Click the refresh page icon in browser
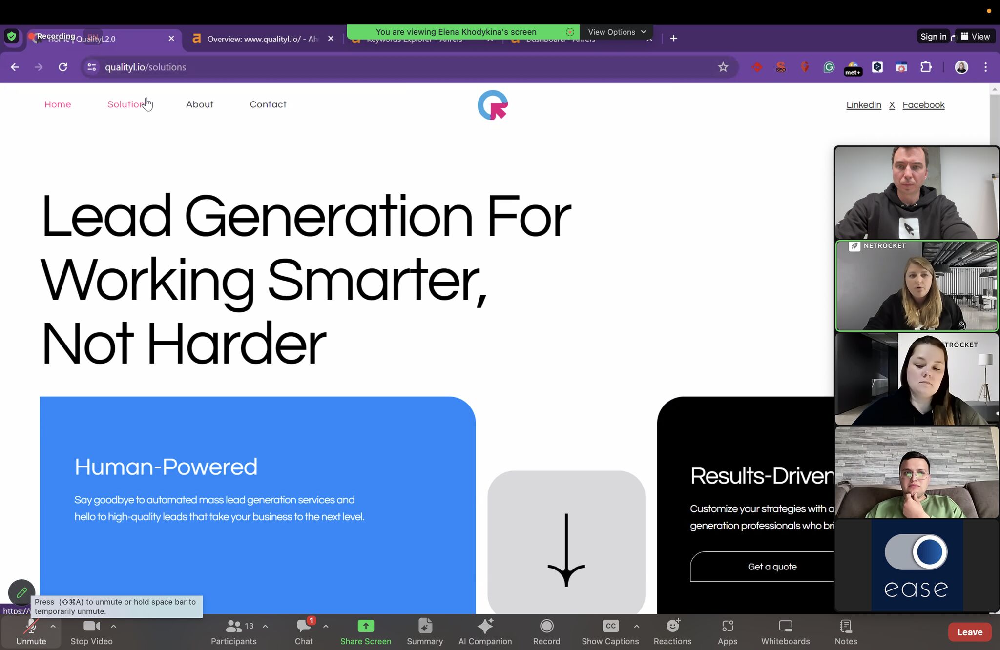The width and height of the screenshot is (1000, 650). [x=62, y=66]
